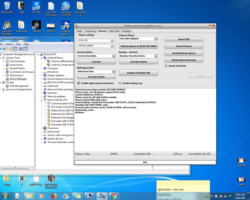This screenshot has height=200, width=250.
Task: Click NCKDongle icon in taskbar
Action: point(102,196)
